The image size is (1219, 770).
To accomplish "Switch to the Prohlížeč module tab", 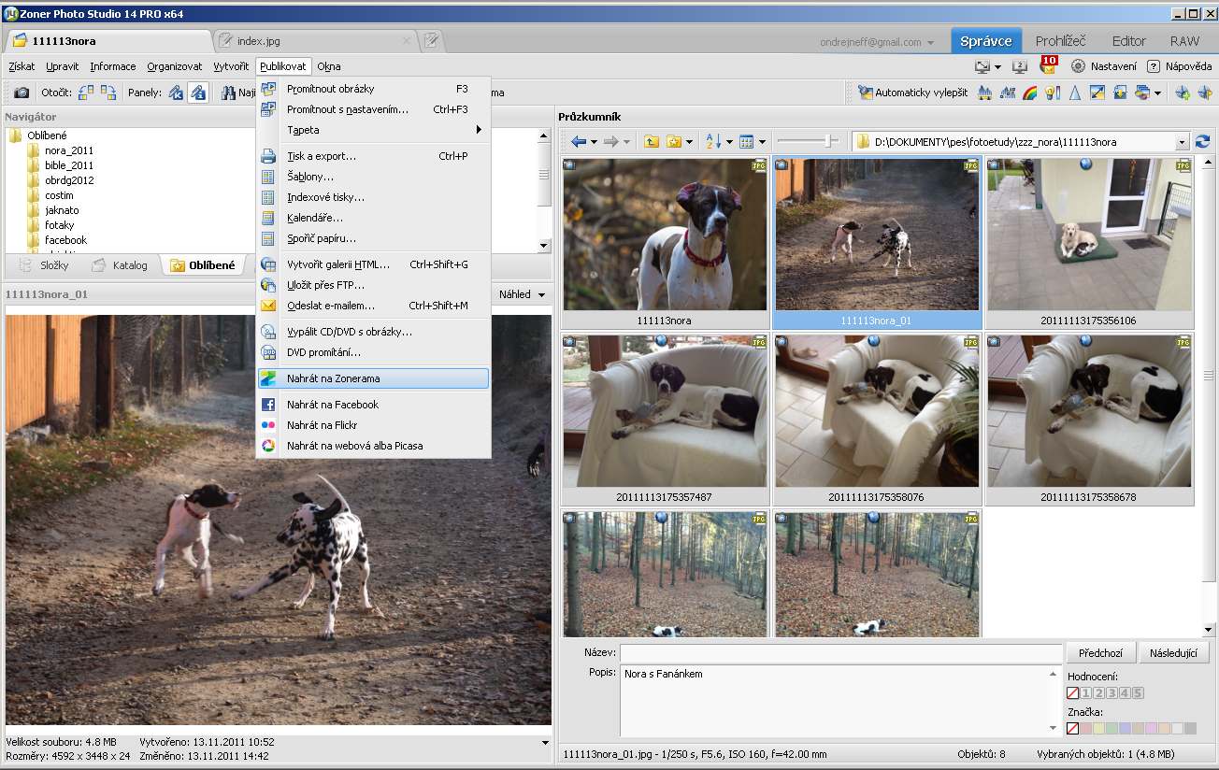I will point(1060,41).
